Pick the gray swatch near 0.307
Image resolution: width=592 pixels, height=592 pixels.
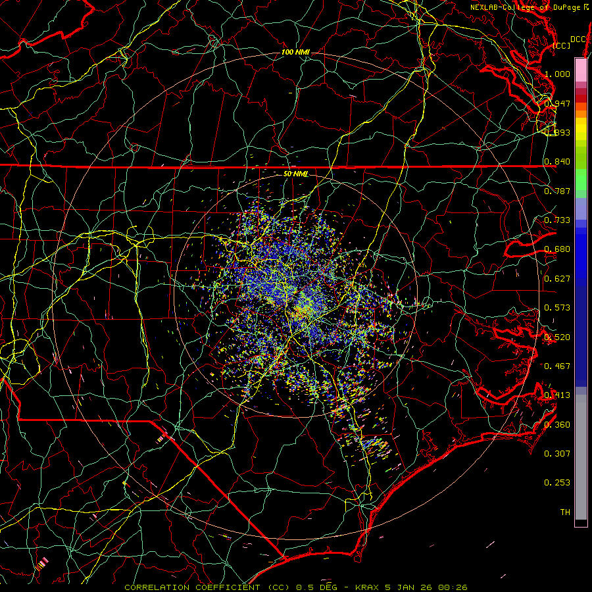581,457
